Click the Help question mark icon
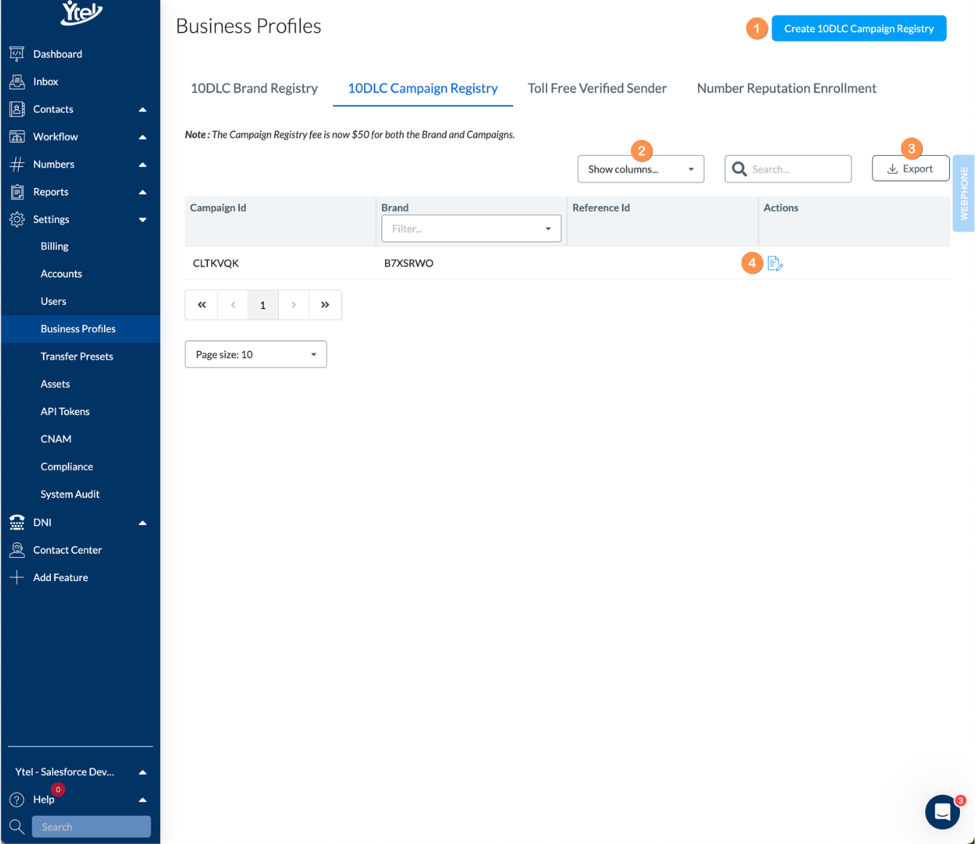The height and width of the screenshot is (844, 976). coord(17,800)
